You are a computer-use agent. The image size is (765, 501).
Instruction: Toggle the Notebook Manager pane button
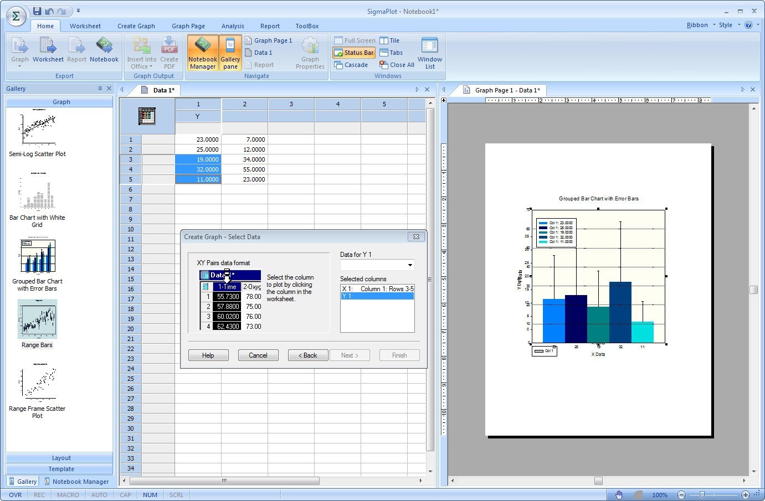coord(203,53)
